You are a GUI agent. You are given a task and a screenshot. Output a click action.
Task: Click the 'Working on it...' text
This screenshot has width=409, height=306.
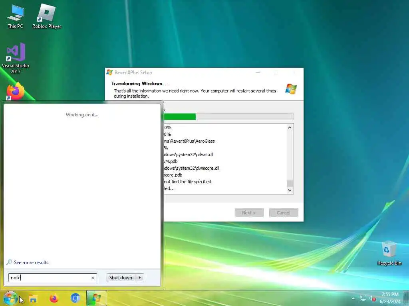point(82,114)
